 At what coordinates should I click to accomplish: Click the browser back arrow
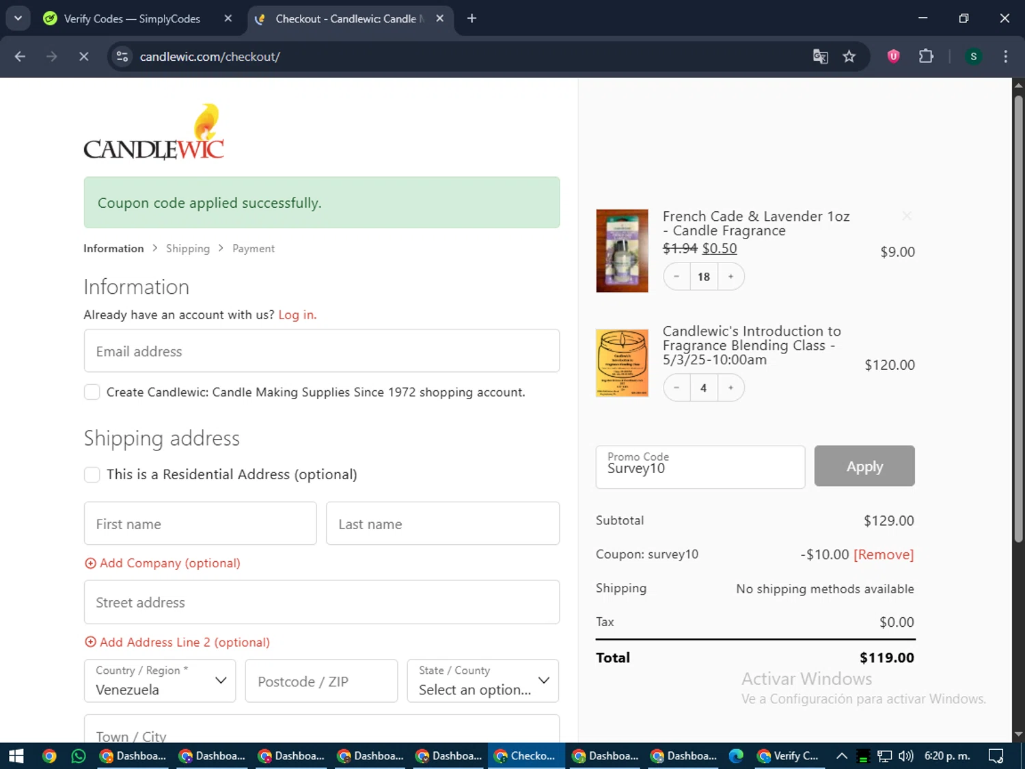pos(20,57)
